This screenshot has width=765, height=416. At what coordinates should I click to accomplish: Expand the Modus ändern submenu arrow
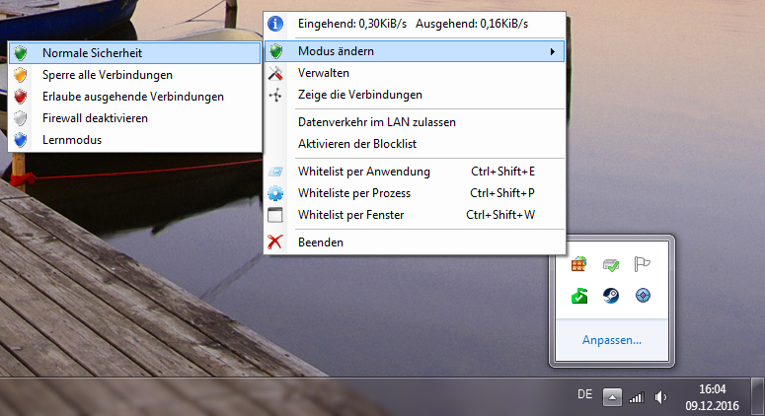[553, 51]
